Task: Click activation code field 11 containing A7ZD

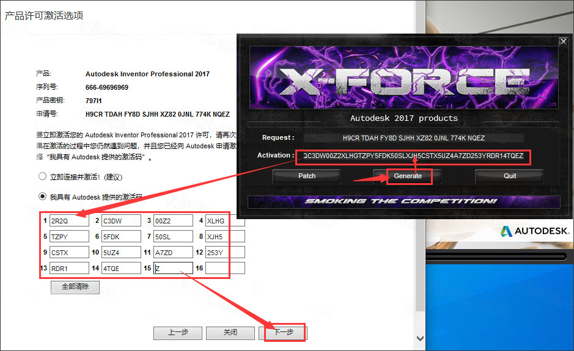Action: [173, 252]
